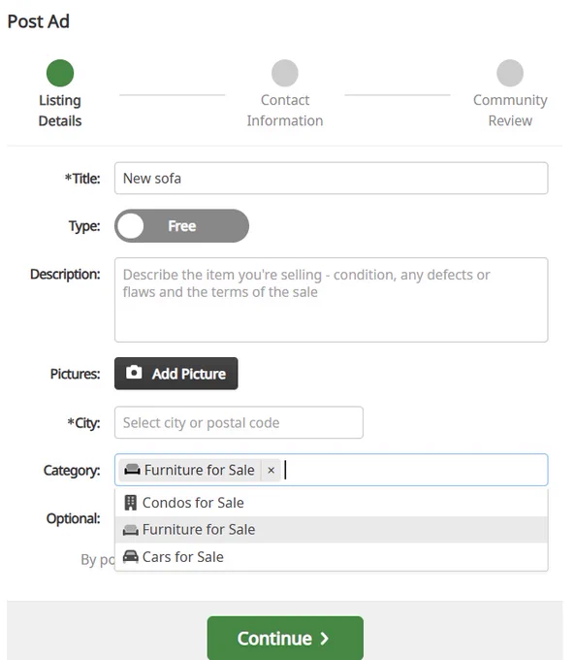Focus the Description text area

[331, 300]
